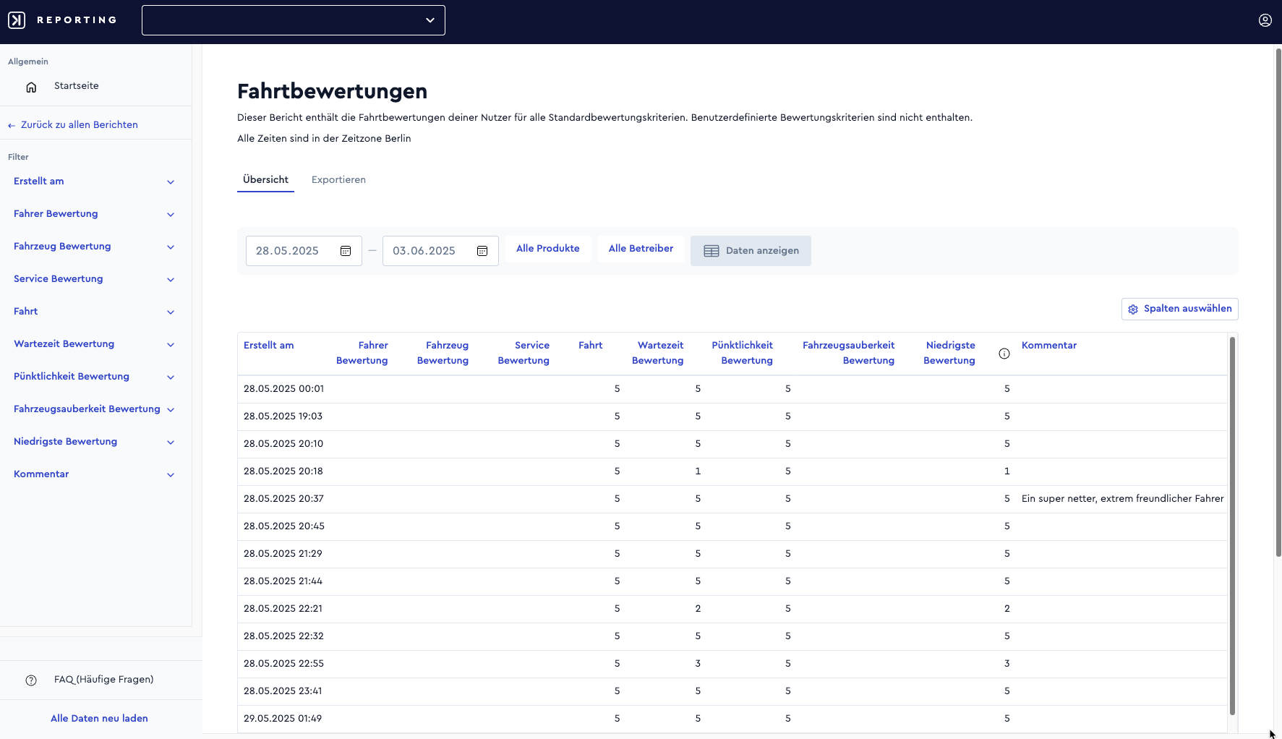Click the end date field 03.06.2025
The image size is (1282, 739).
440,251
